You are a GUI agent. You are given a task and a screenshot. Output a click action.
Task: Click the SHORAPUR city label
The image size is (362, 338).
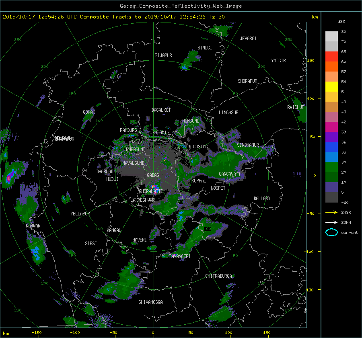(x=247, y=81)
